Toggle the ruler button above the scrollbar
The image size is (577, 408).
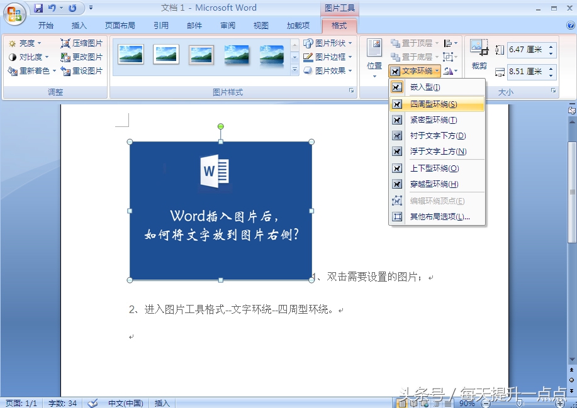572,110
